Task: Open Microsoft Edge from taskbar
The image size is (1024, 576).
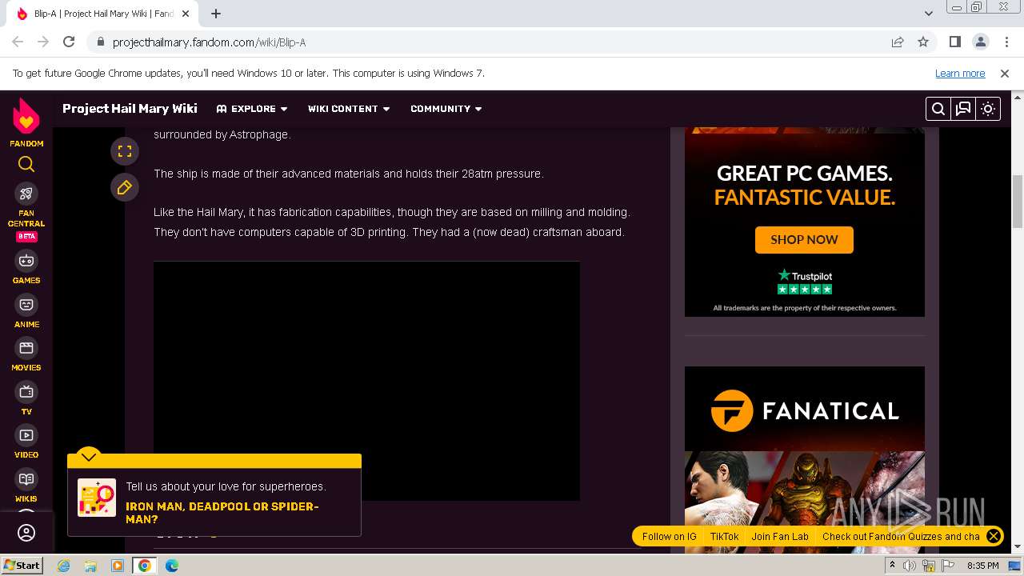Action: (x=171, y=566)
